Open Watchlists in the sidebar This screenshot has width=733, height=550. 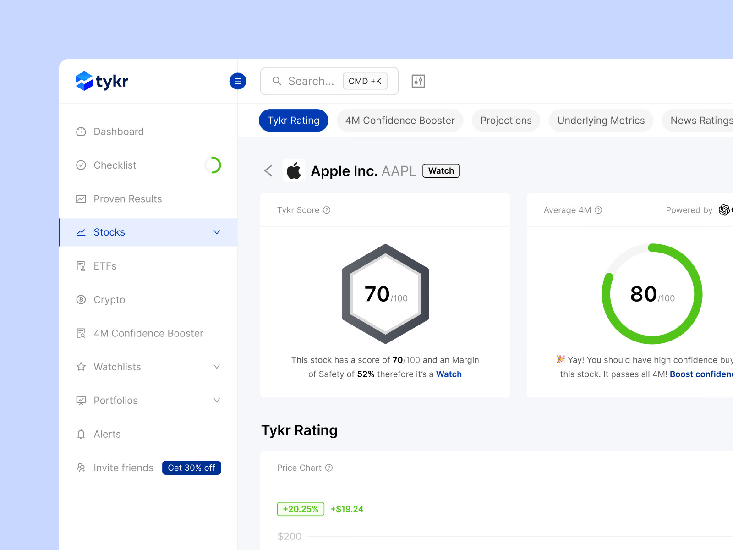click(x=148, y=367)
